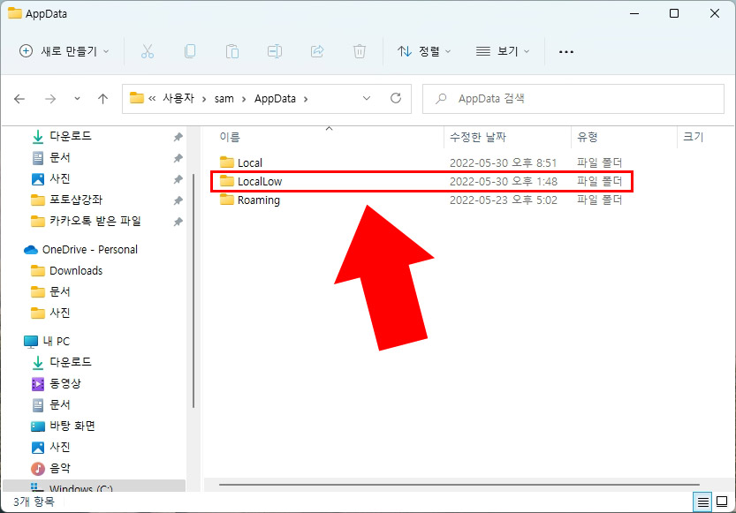Maximize the AppData window
The width and height of the screenshot is (736, 513).
(674, 13)
